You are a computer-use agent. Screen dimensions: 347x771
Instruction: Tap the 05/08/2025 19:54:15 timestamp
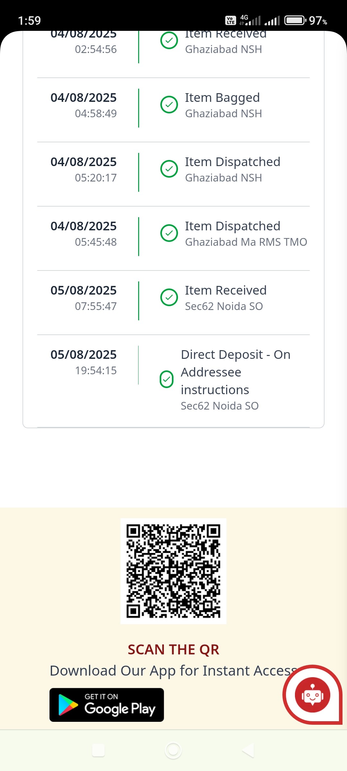tap(84, 362)
